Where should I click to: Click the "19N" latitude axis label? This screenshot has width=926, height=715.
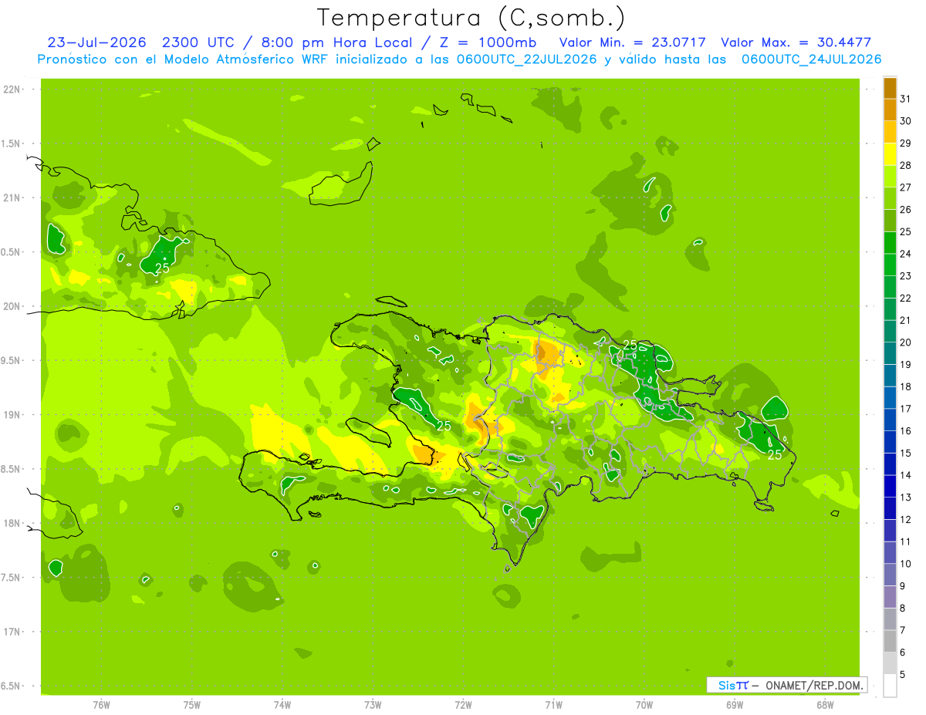pos(10,415)
